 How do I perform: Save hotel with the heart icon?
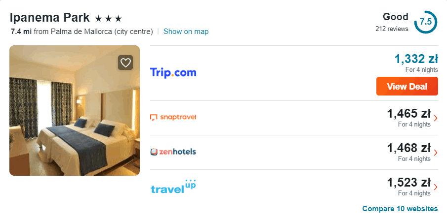pos(125,63)
